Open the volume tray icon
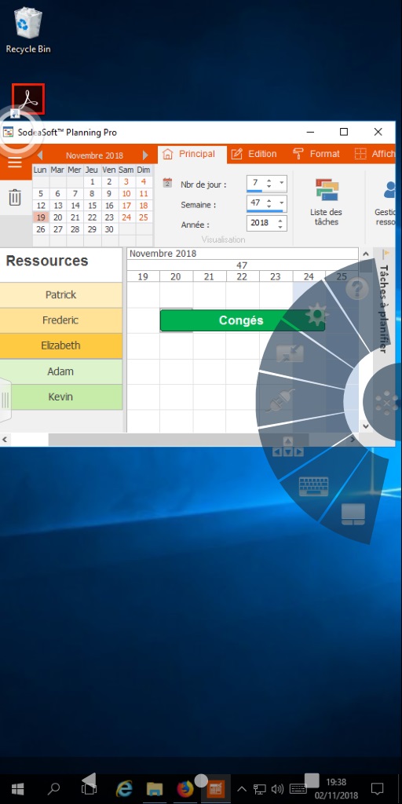Screen dimensions: 402x804 (x=277, y=789)
